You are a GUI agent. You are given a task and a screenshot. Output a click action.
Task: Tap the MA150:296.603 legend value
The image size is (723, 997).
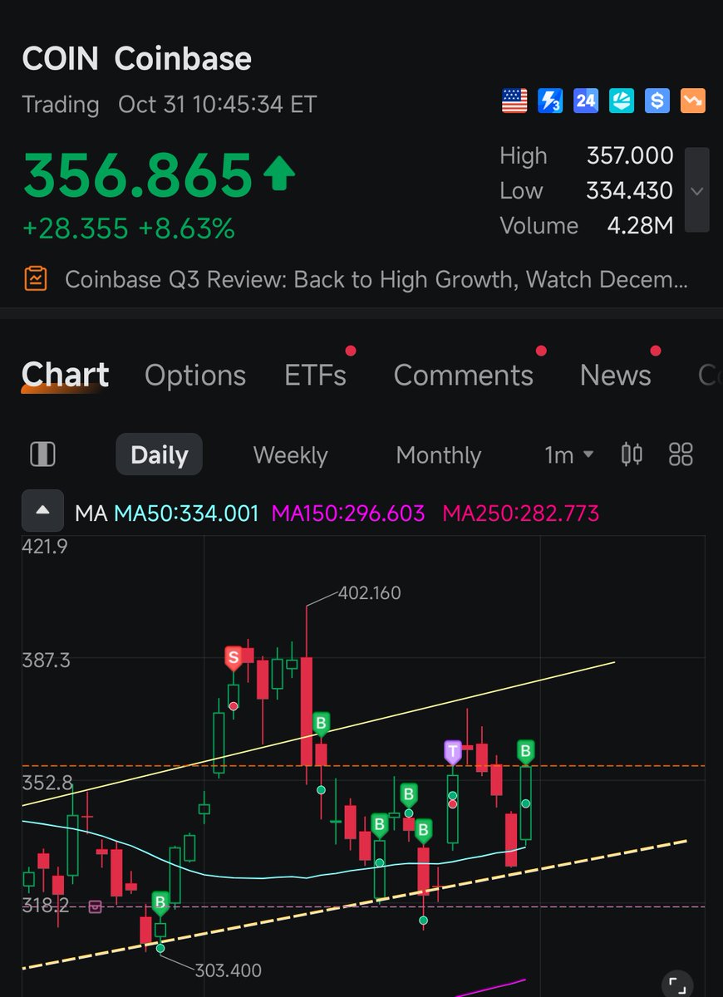point(348,513)
